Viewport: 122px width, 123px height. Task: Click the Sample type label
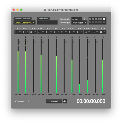pos(65,22)
